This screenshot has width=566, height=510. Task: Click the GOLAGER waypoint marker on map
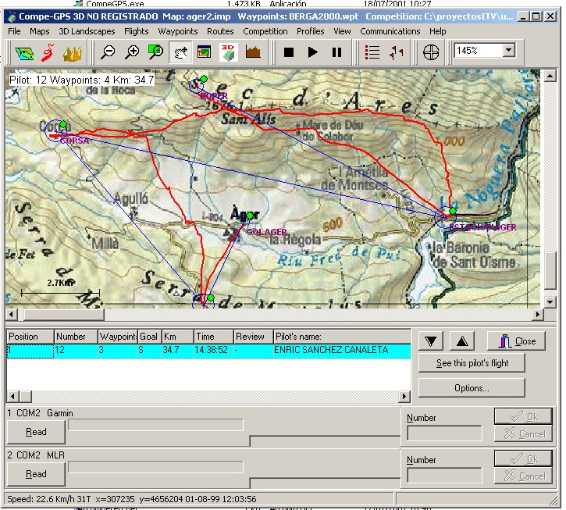pyautogui.click(x=250, y=216)
